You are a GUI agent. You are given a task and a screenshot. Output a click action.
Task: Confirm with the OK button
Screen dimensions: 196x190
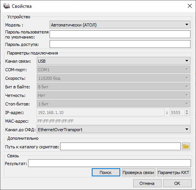point(177,183)
